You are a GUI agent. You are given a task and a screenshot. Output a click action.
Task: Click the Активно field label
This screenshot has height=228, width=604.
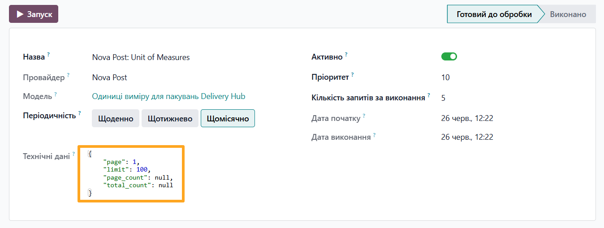[x=327, y=57]
